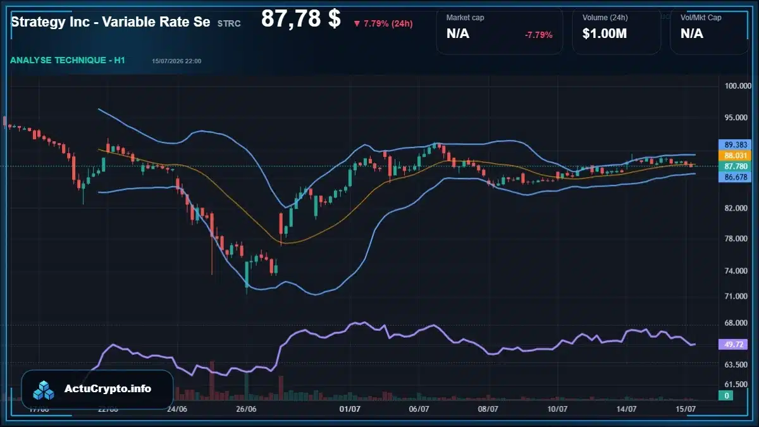The image size is (759, 427).
Task: Open the Vol/Mkt Cap card
Action: tap(710, 30)
